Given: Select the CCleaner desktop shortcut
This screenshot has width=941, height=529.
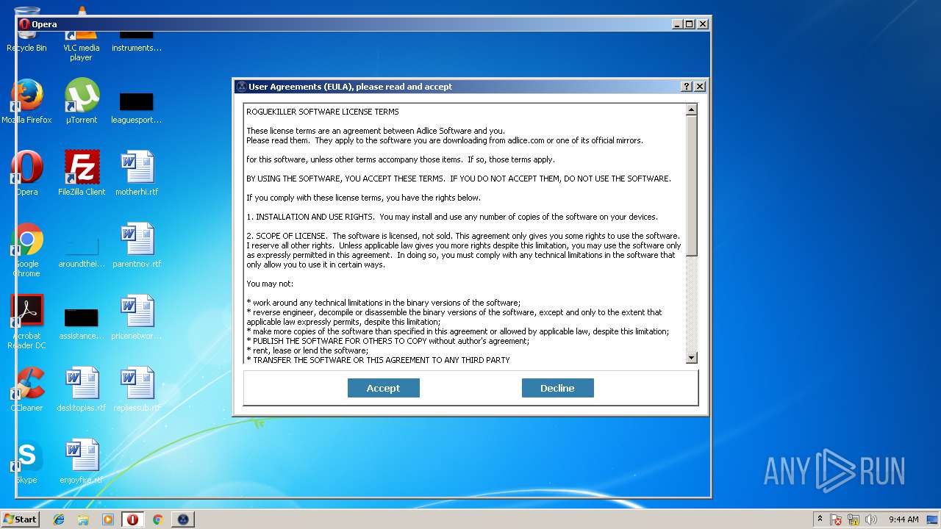Looking at the screenshot, I should 26,389.
